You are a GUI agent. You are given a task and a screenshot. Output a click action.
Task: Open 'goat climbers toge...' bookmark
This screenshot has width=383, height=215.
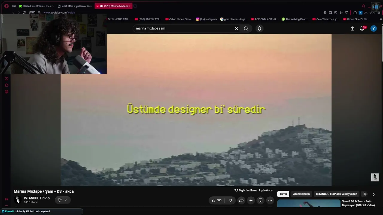(234, 19)
